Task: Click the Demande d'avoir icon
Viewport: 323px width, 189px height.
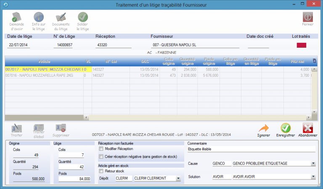Action: (x=17, y=18)
